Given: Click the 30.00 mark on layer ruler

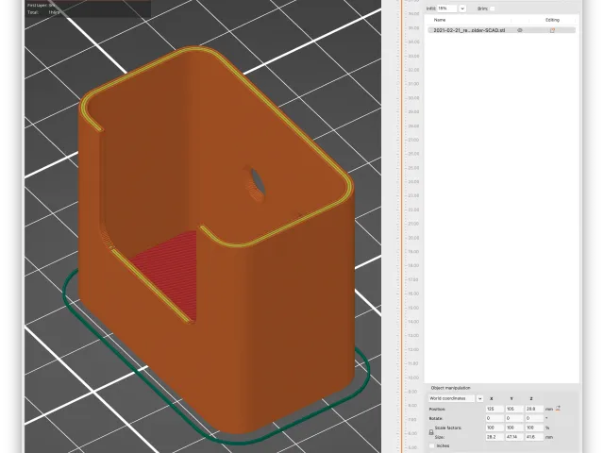Looking at the screenshot, I should (x=413, y=98).
